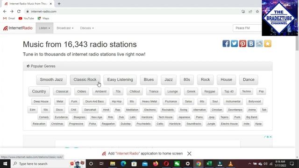
Task: Launch Microsoft Edge from taskbar
Action: pyautogui.click(x=123, y=164)
